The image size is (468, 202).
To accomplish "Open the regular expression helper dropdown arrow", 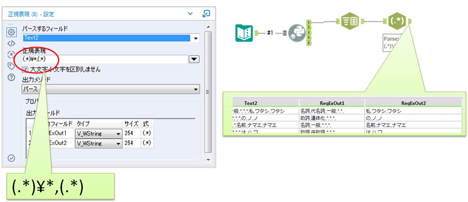I will [194, 60].
